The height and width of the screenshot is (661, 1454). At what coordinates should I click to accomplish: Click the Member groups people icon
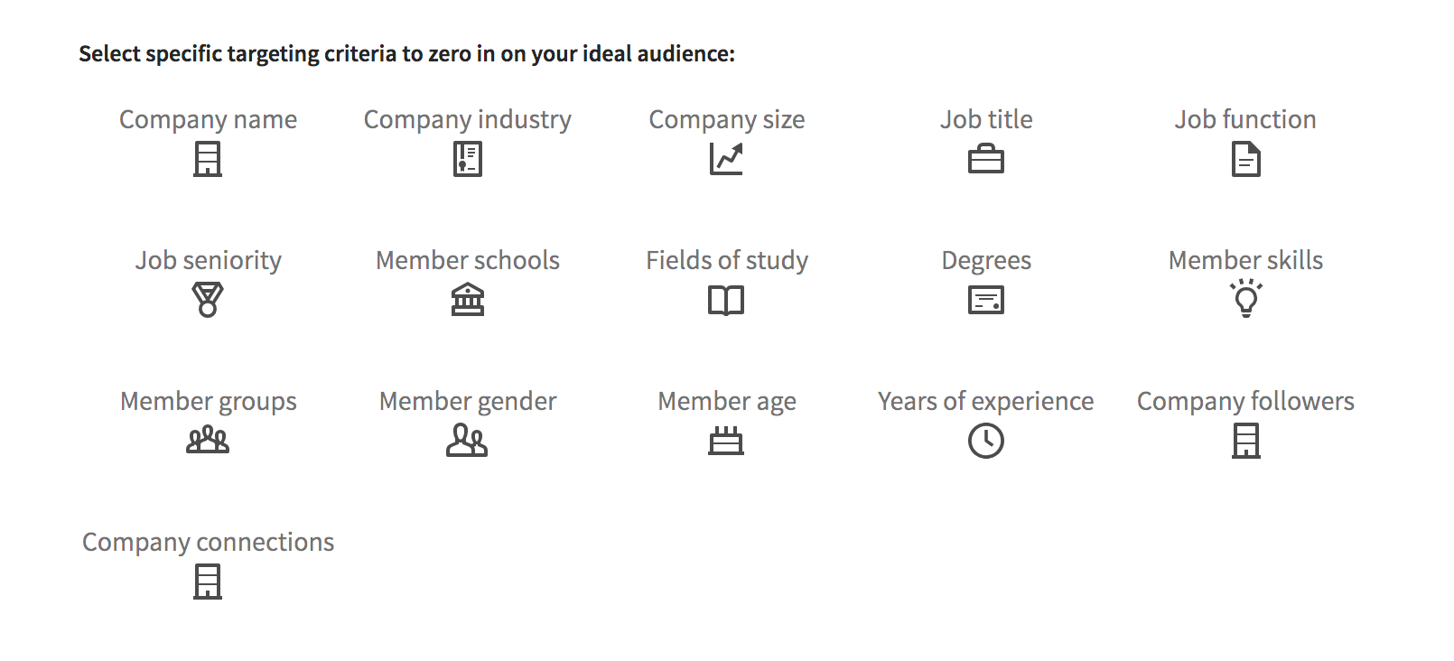tap(208, 441)
